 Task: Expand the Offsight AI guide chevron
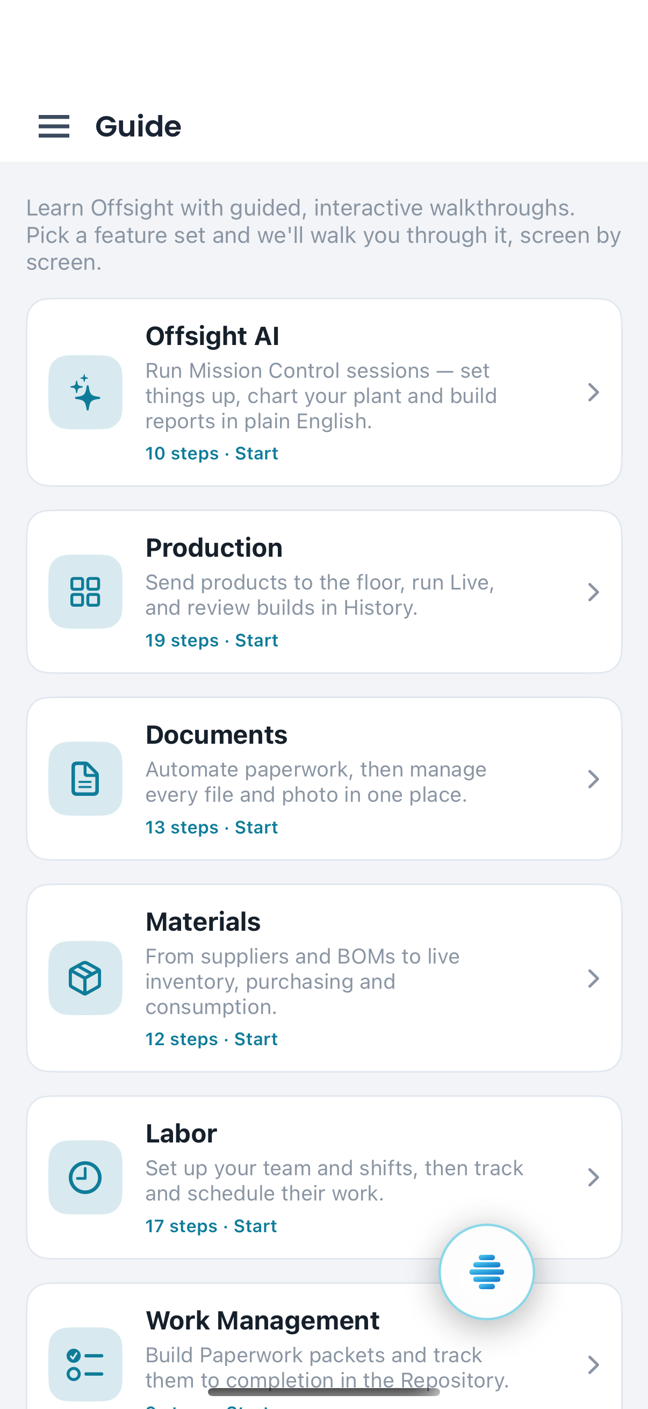pos(593,392)
